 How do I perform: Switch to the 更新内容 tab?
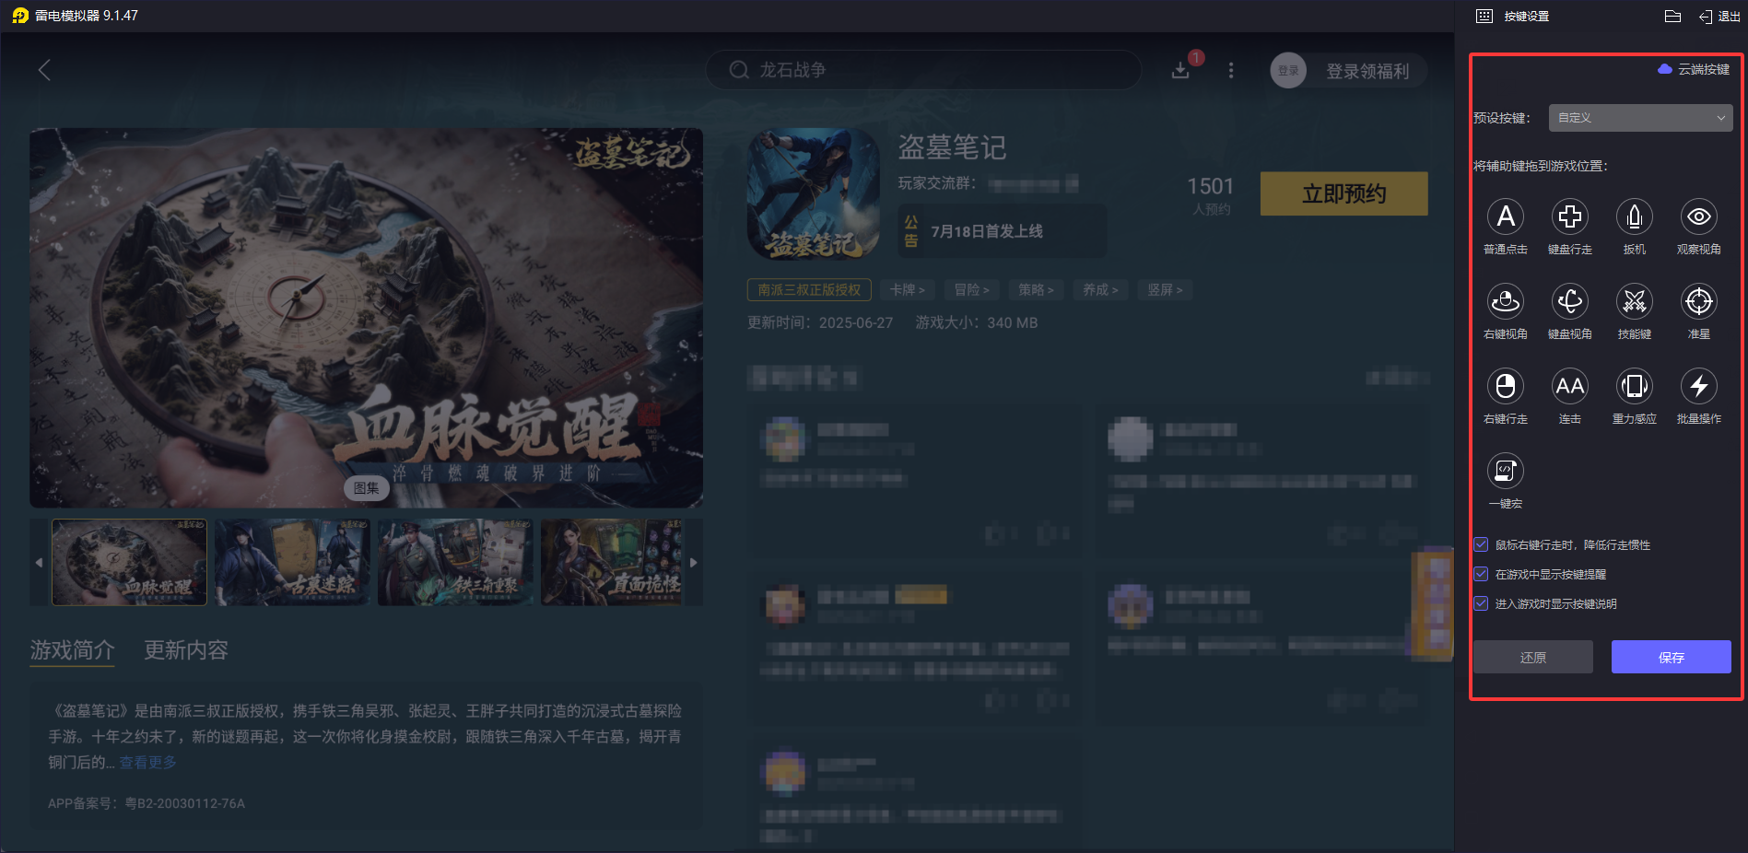(186, 650)
